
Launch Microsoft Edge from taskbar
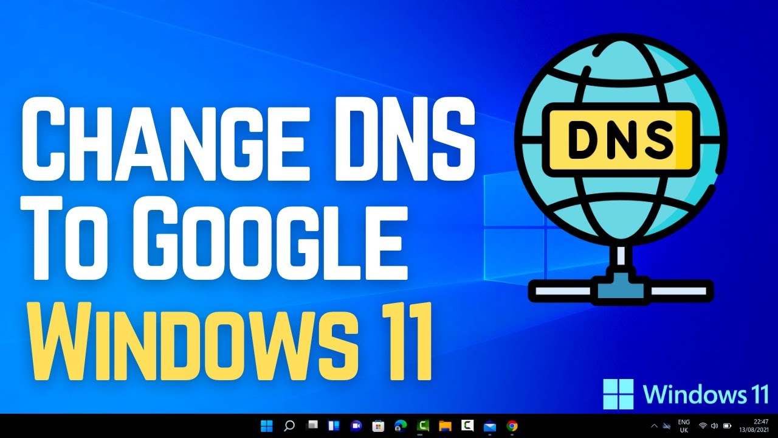pos(401,426)
